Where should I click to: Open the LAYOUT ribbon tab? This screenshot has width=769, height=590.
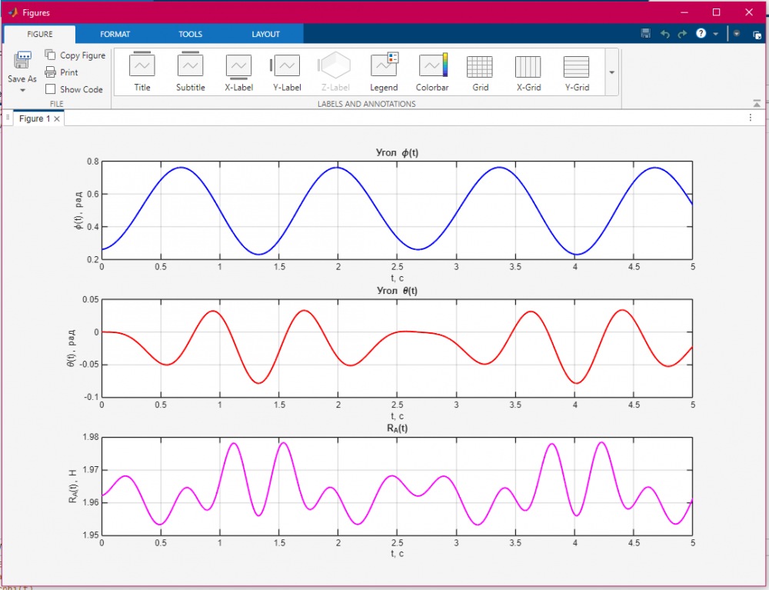pos(265,34)
